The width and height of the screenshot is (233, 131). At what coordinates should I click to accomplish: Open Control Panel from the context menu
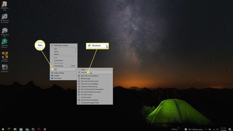(x=63, y=60)
